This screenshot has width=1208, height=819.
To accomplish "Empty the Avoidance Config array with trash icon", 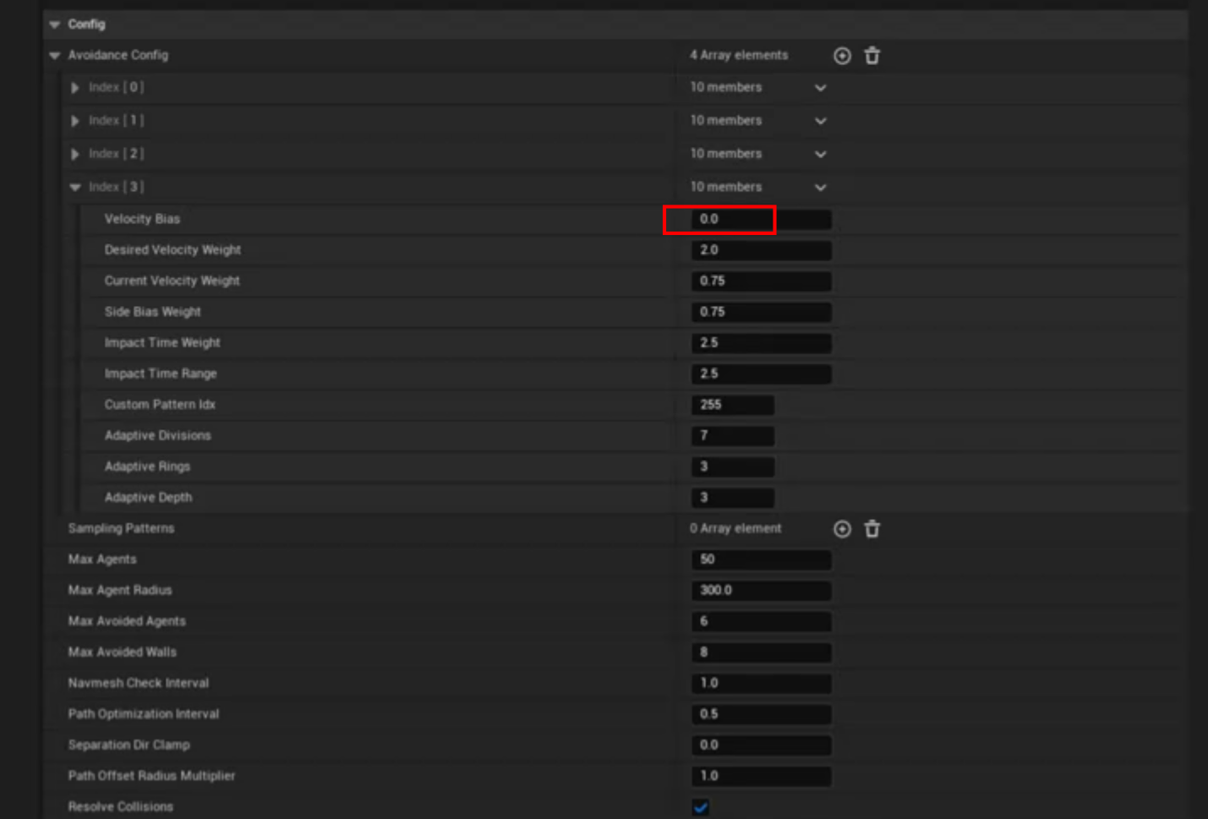I will [x=872, y=56].
